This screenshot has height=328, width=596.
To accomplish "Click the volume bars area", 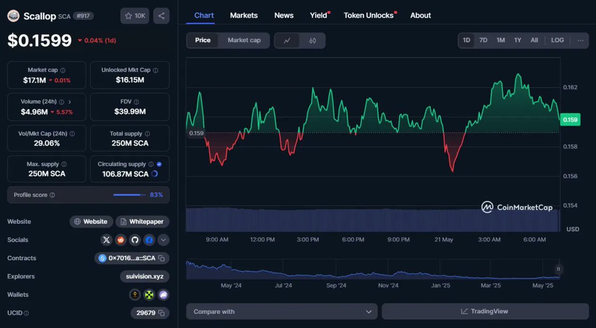I will pyautogui.click(x=372, y=220).
